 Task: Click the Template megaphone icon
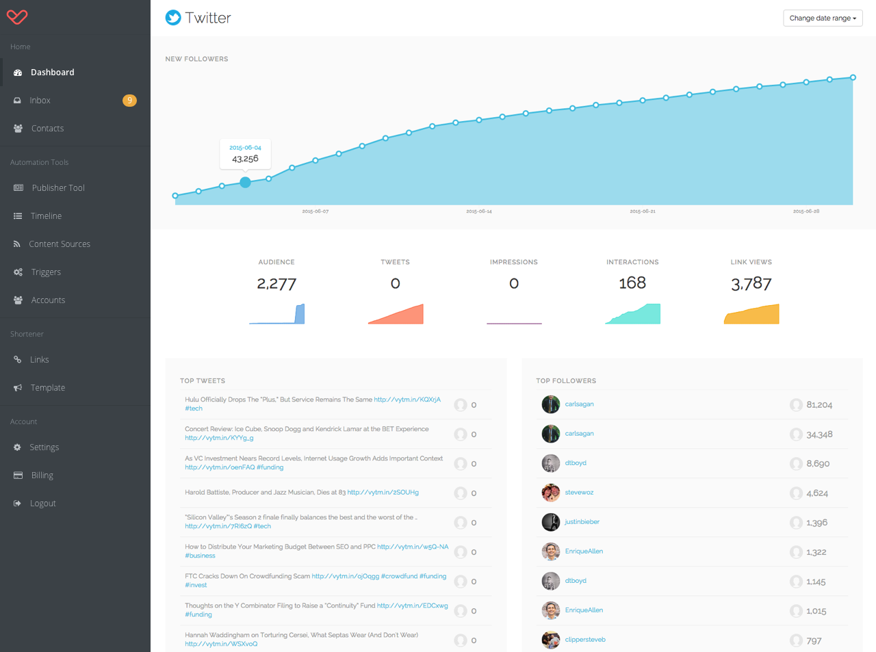pyautogui.click(x=18, y=388)
